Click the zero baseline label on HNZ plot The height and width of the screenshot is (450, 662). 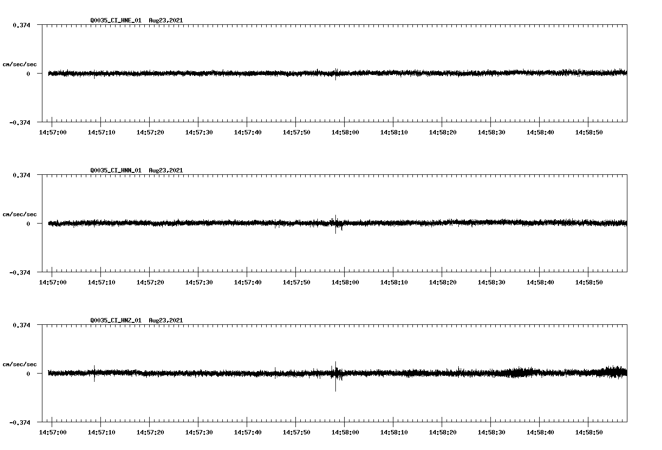click(28, 374)
